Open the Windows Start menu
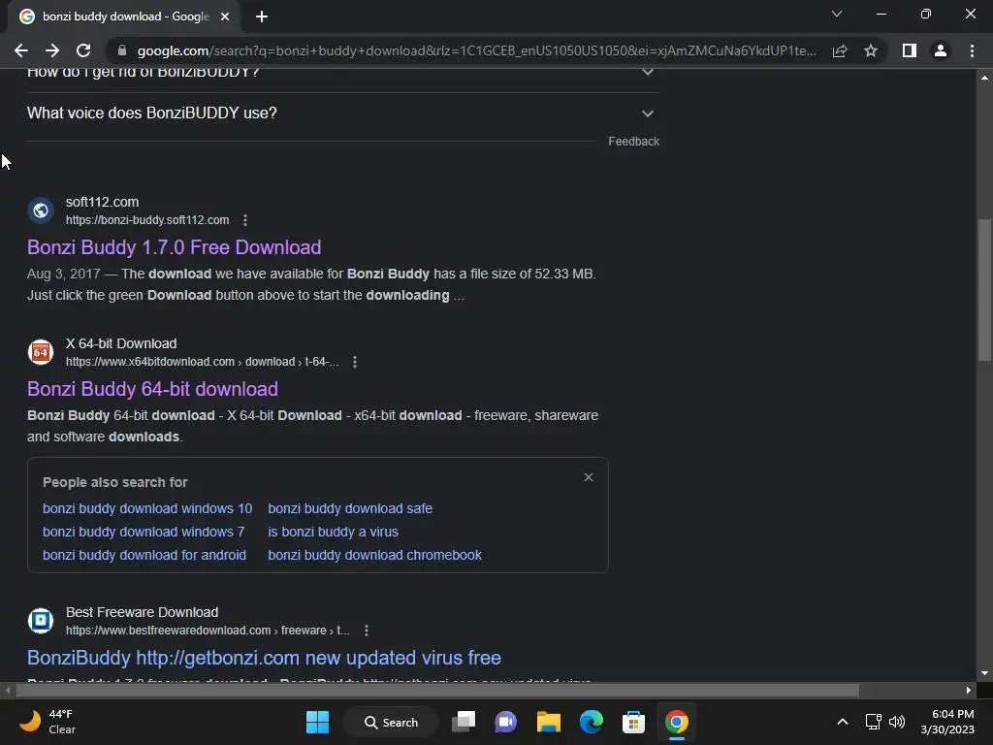This screenshot has height=745, width=993. [x=317, y=722]
